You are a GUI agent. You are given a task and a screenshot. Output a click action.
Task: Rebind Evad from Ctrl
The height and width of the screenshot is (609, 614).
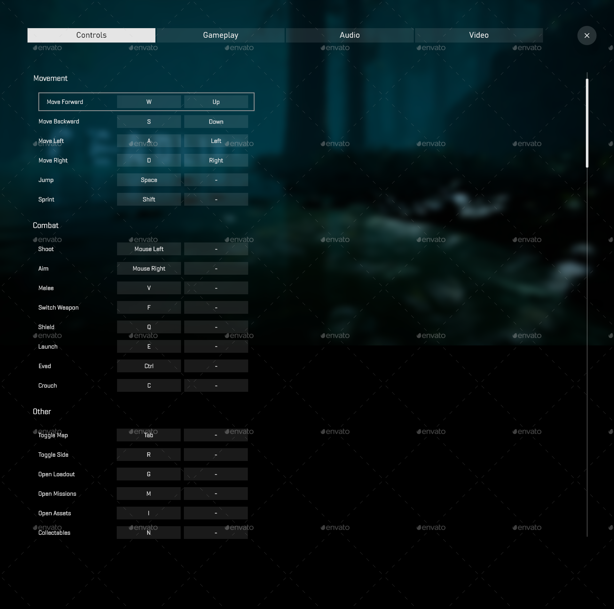coord(149,366)
